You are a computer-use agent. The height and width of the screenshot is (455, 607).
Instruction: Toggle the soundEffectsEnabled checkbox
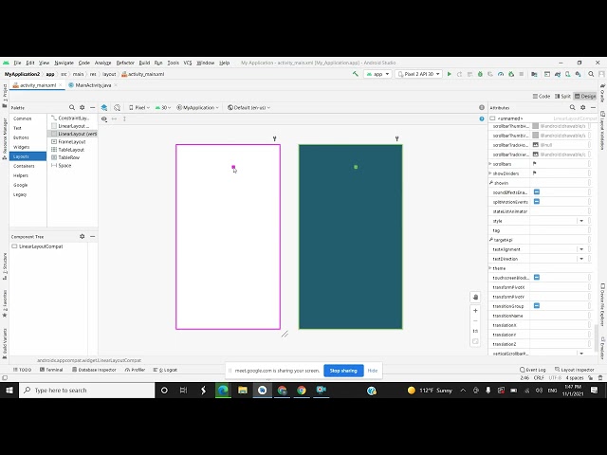(x=537, y=191)
